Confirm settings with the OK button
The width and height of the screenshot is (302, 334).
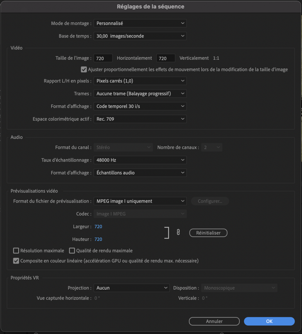269,321
